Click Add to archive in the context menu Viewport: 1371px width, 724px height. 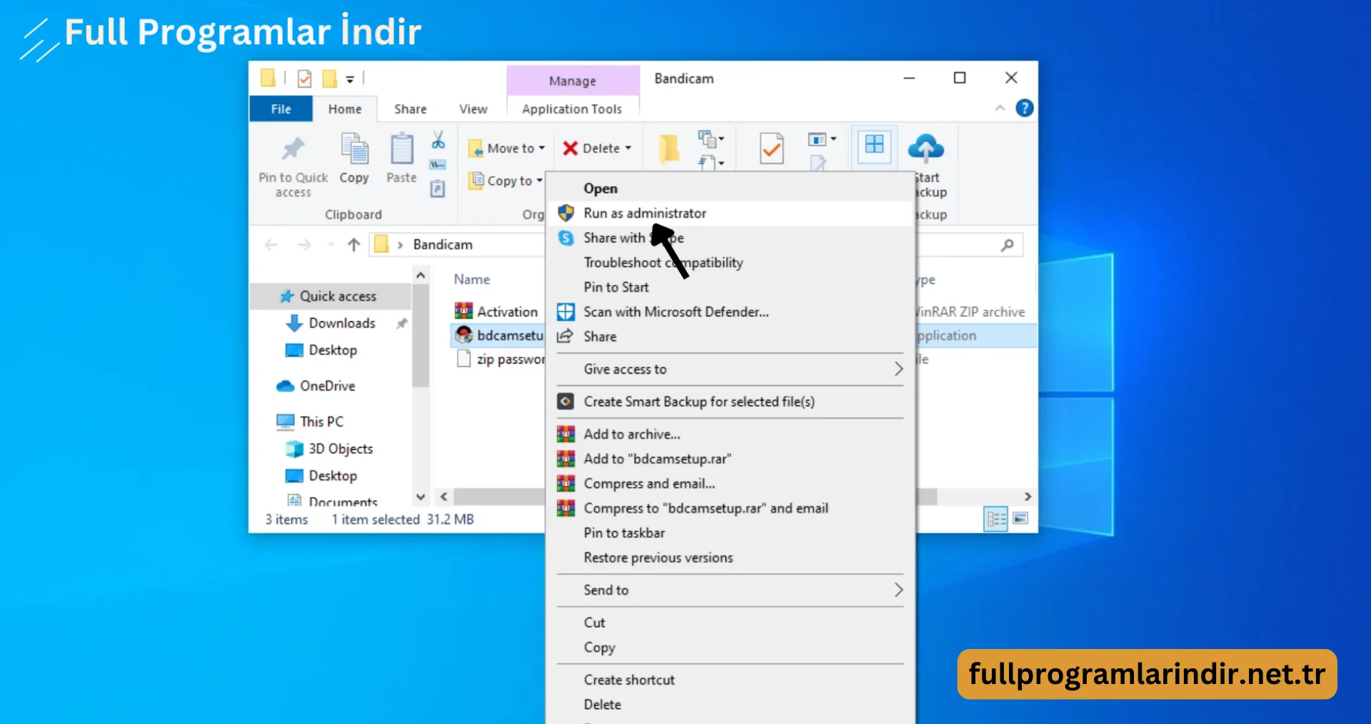pyautogui.click(x=730, y=434)
